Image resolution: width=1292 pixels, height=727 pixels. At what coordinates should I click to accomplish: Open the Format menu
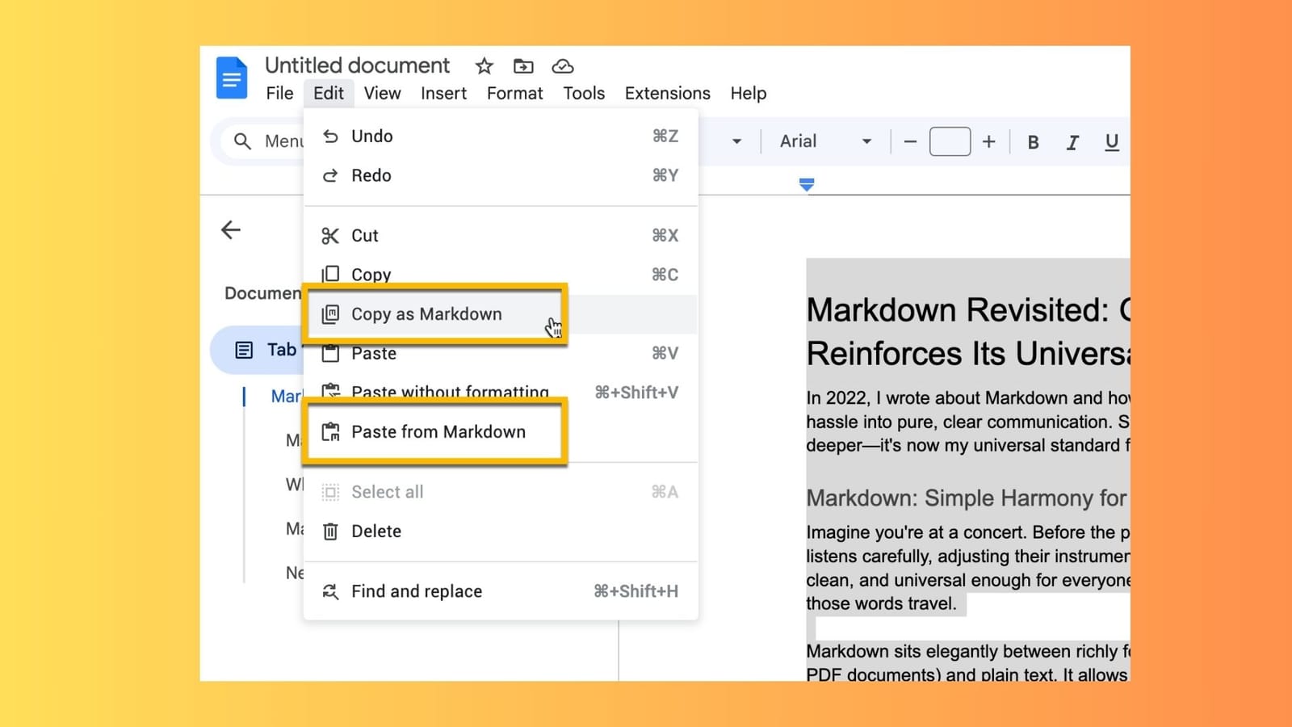[x=514, y=93]
